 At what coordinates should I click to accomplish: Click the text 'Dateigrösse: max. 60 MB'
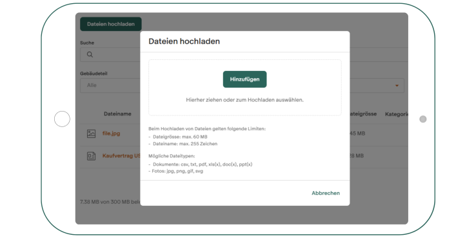[x=180, y=137]
